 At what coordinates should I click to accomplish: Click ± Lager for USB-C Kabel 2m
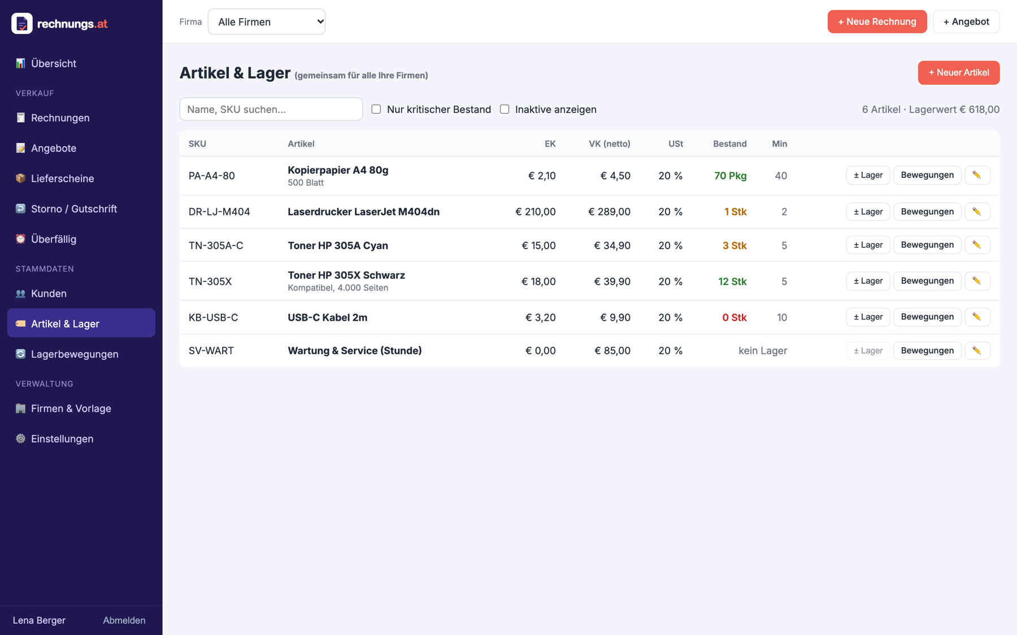(868, 317)
